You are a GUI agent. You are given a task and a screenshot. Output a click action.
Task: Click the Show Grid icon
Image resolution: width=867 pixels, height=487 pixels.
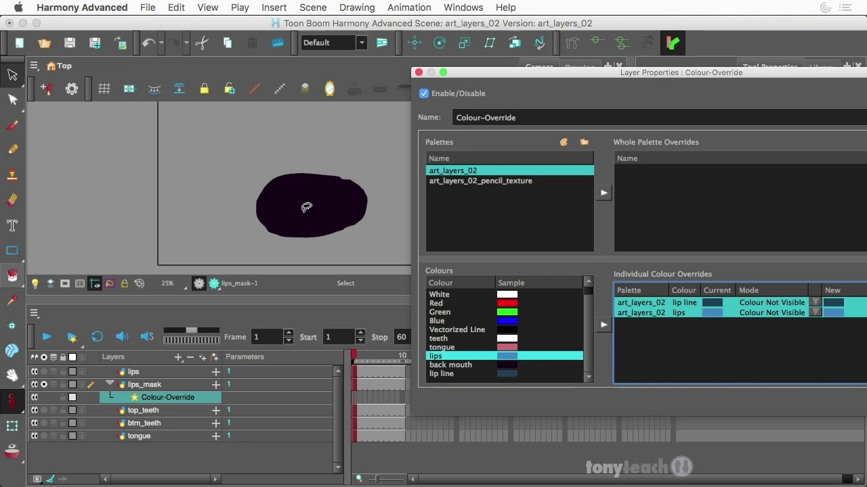click(104, 89)
